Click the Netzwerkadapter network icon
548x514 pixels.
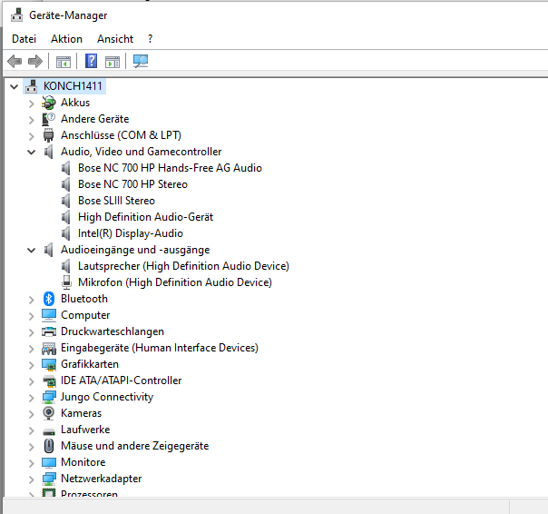[x=49, y=479]
